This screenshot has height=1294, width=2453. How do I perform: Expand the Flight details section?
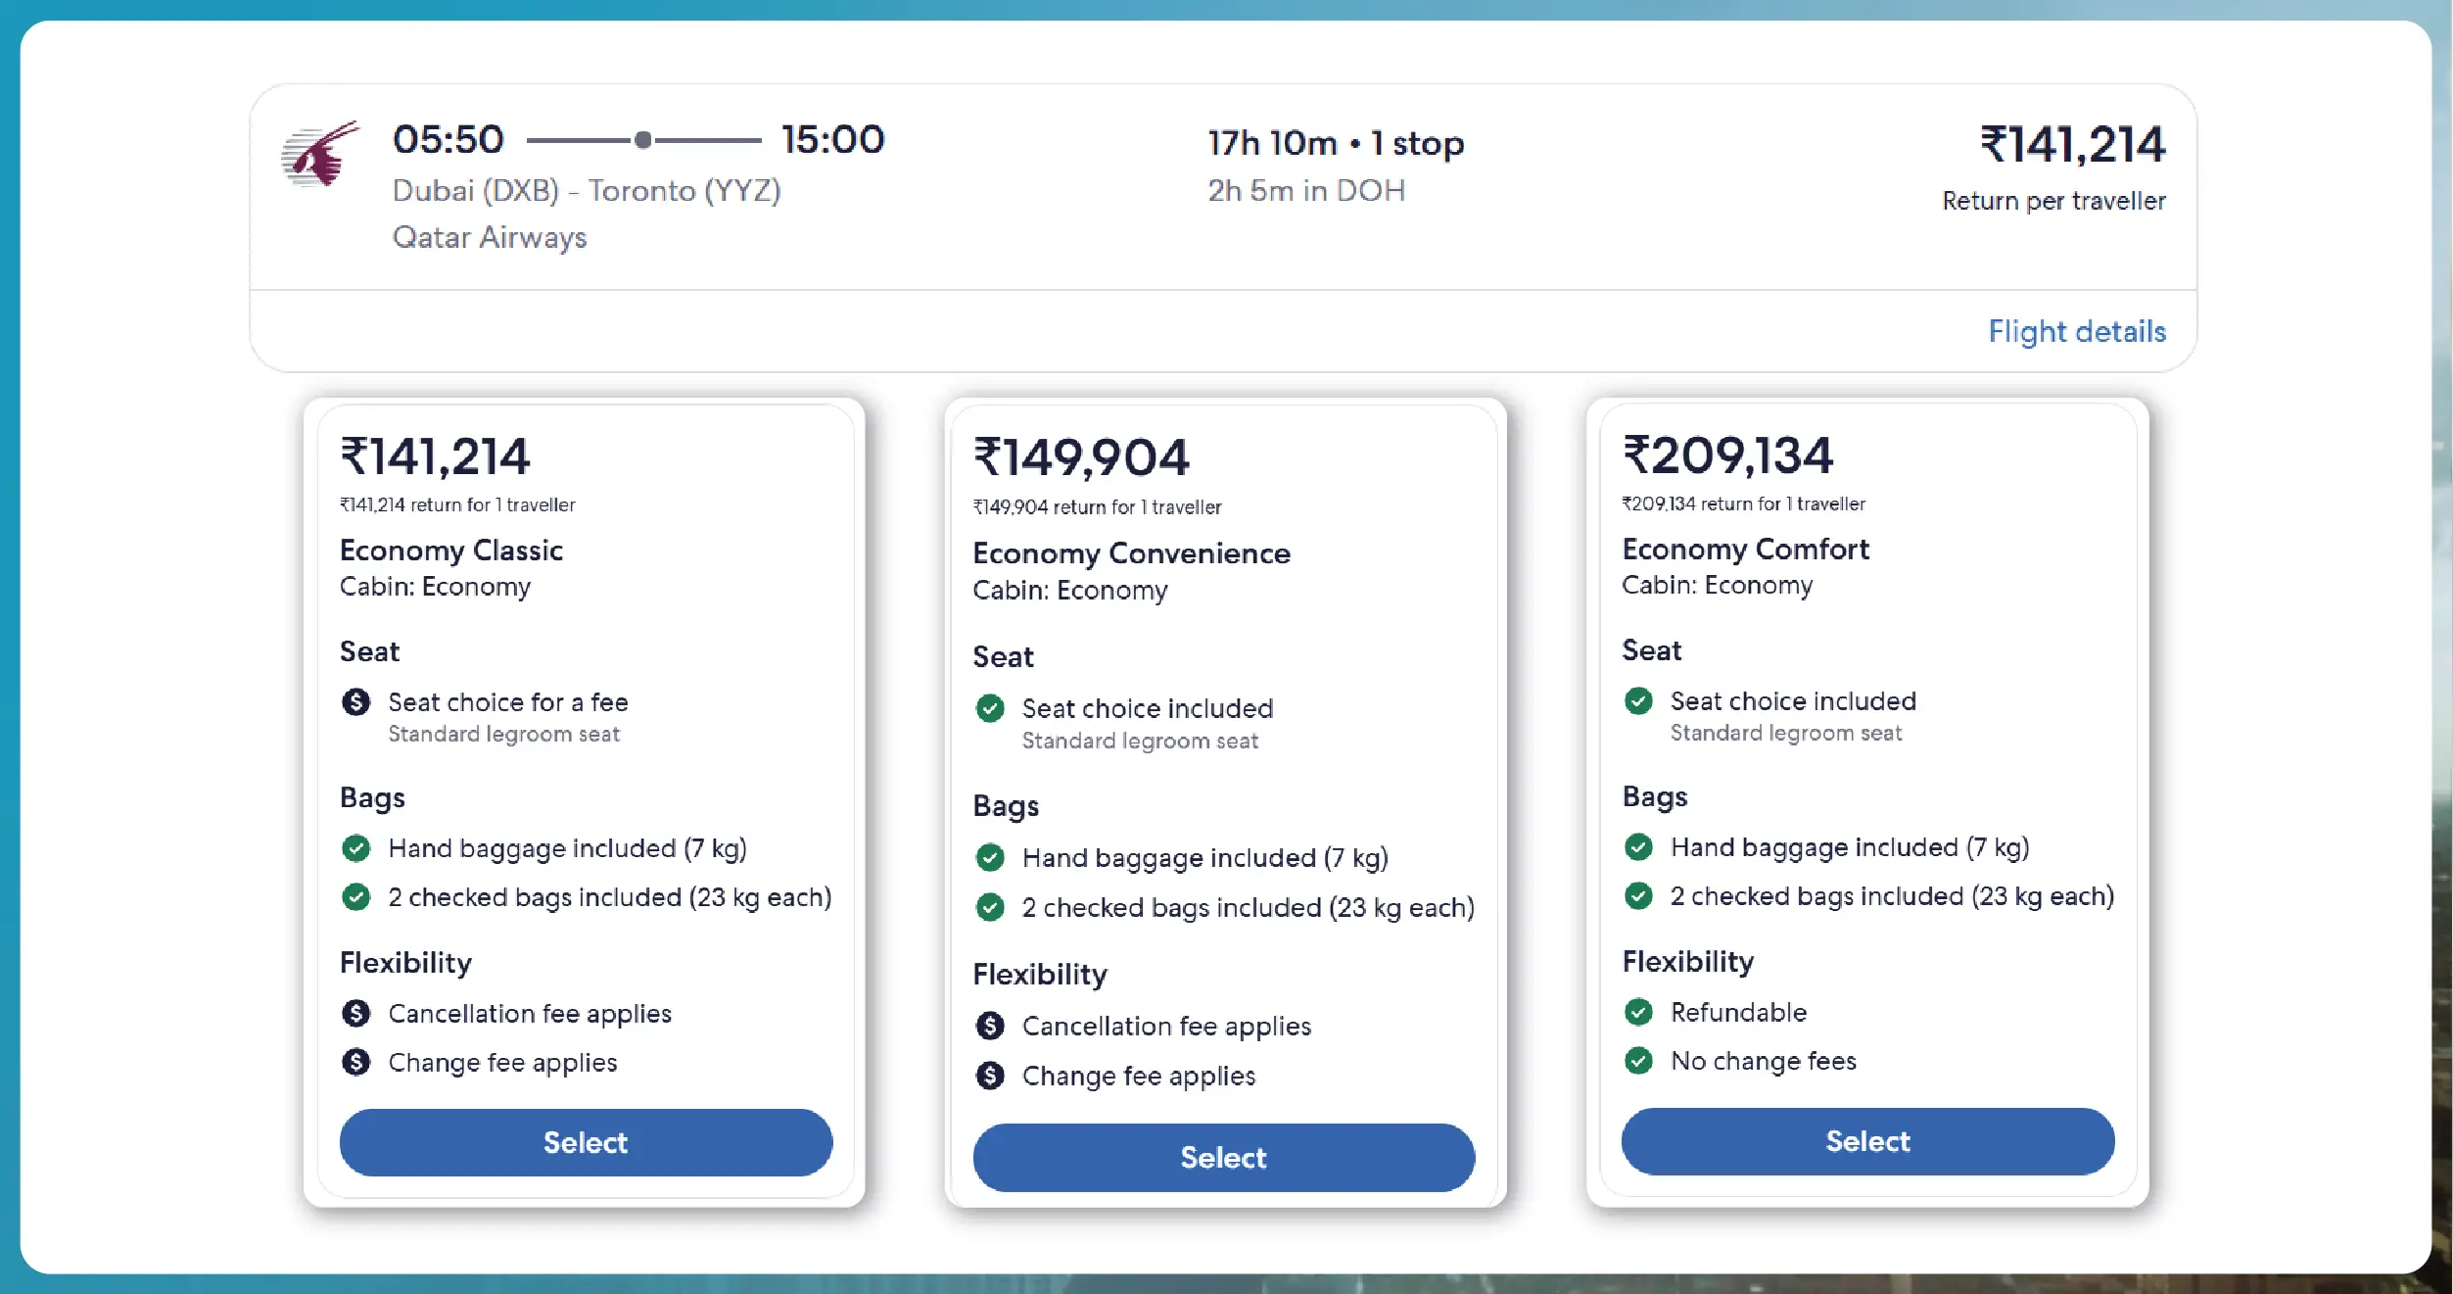point(2076,332)
